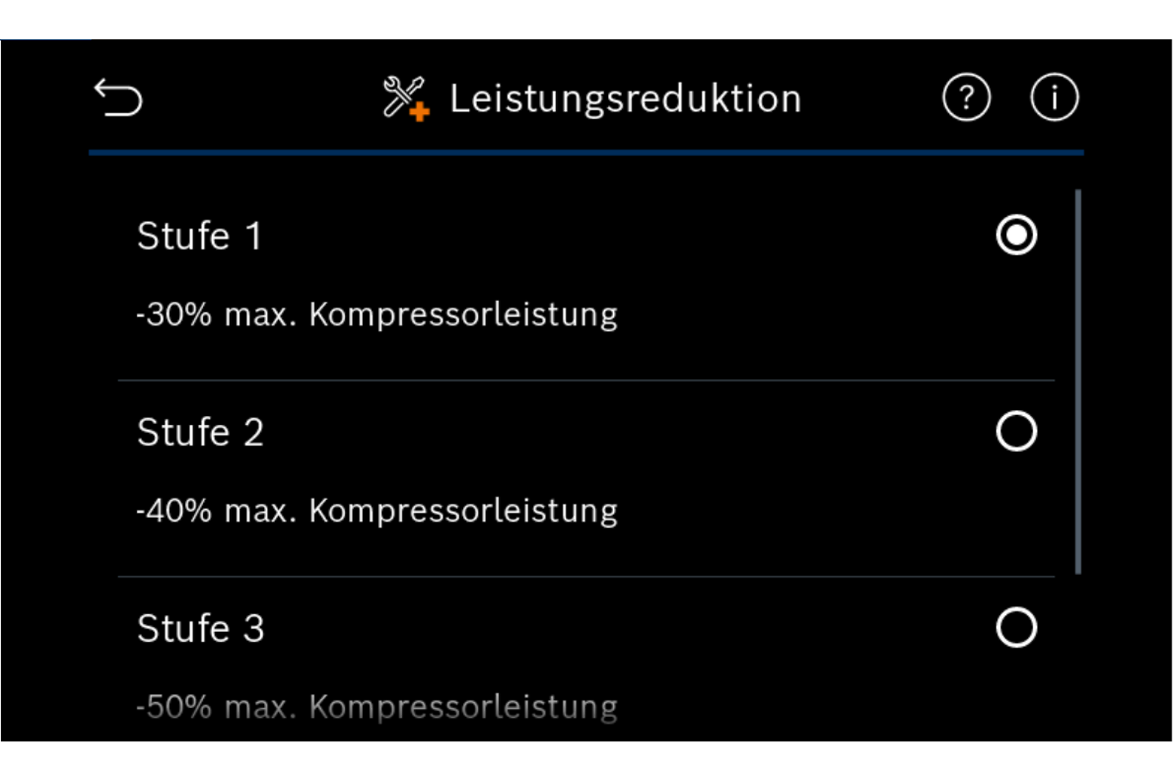Screen dimensions: 1174x783
Task: Show information via the circled i icon
Action: [x=1054, y=98]
